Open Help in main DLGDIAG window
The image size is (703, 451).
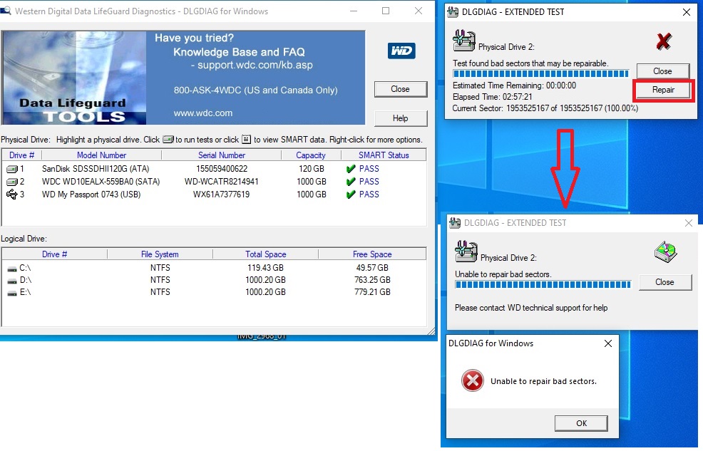click(401, 118)
